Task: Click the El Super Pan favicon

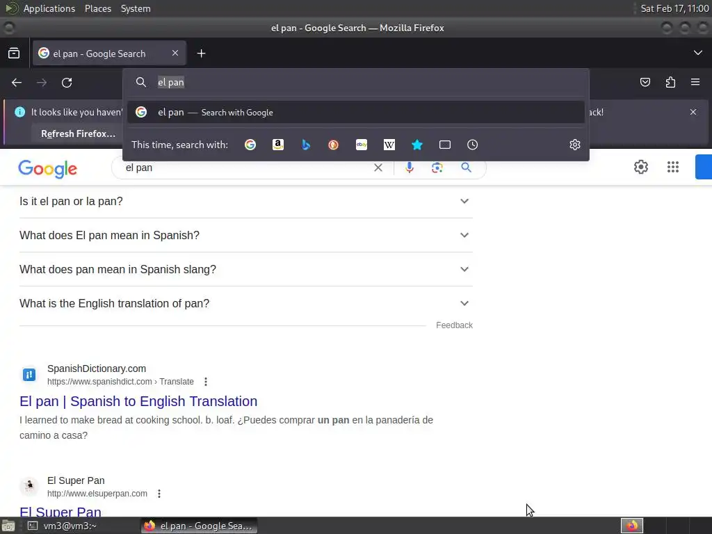Action: (29, 486)
